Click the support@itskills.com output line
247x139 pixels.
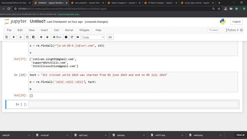(49, 63)
